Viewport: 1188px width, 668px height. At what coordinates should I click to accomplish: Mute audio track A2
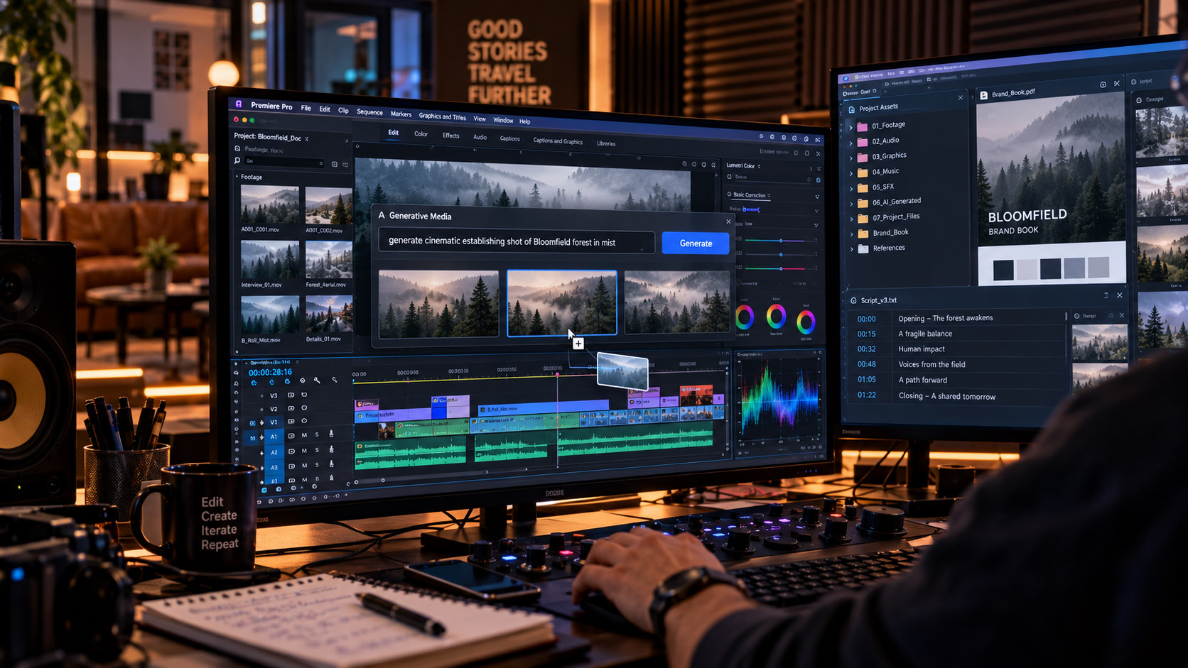(x=305, y=451)
